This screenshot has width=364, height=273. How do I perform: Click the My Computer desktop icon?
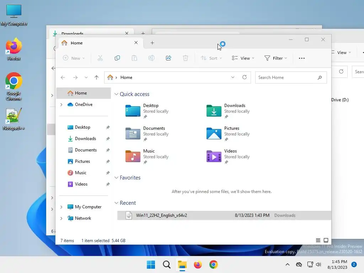[14, 15]
